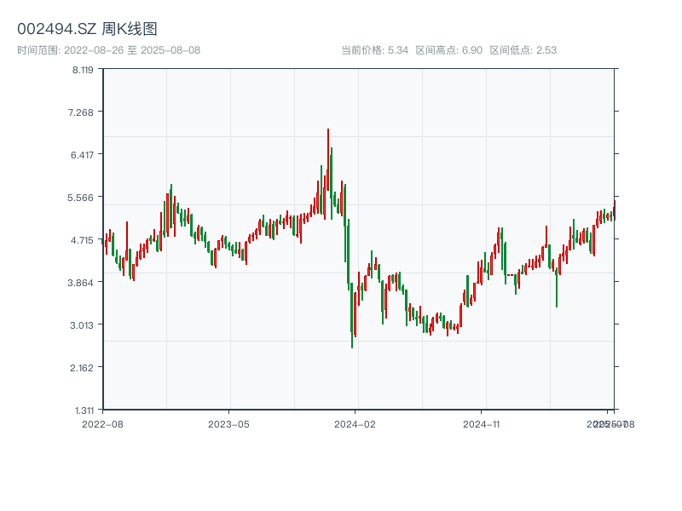This screenshot has width=682, height=511.
Task: Click the 5.566 y-axis tick label
Action: tap(83, 198)
